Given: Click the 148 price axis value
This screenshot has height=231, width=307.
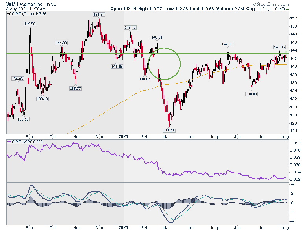Looking at the screenshot, I should point(294,34).
